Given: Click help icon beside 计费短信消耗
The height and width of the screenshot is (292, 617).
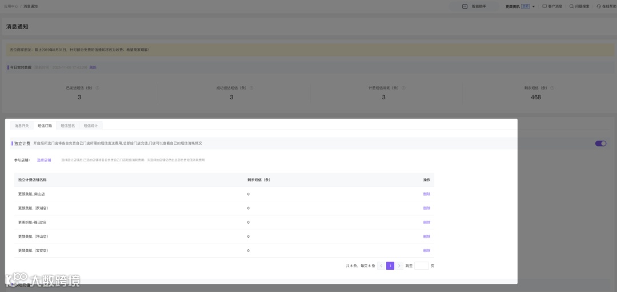Looking at the screenshot, I should [404, 88].
